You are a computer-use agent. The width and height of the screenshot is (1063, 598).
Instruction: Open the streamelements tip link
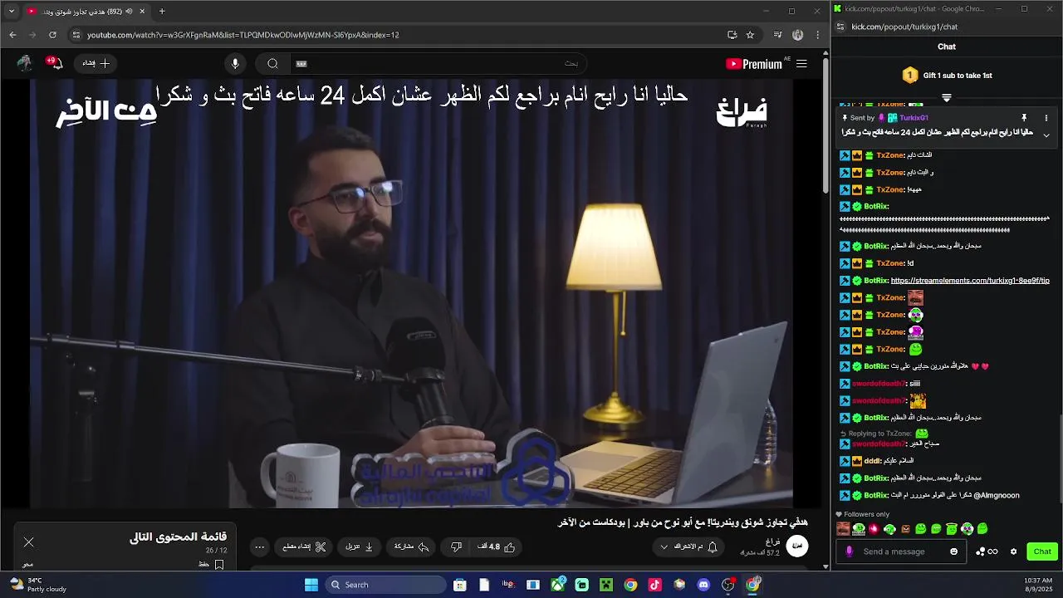(x=970, y=281)
